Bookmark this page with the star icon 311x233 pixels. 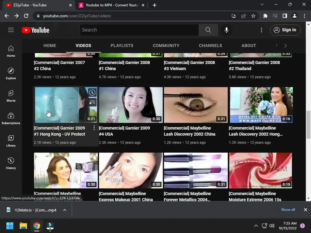click(253, 16)
